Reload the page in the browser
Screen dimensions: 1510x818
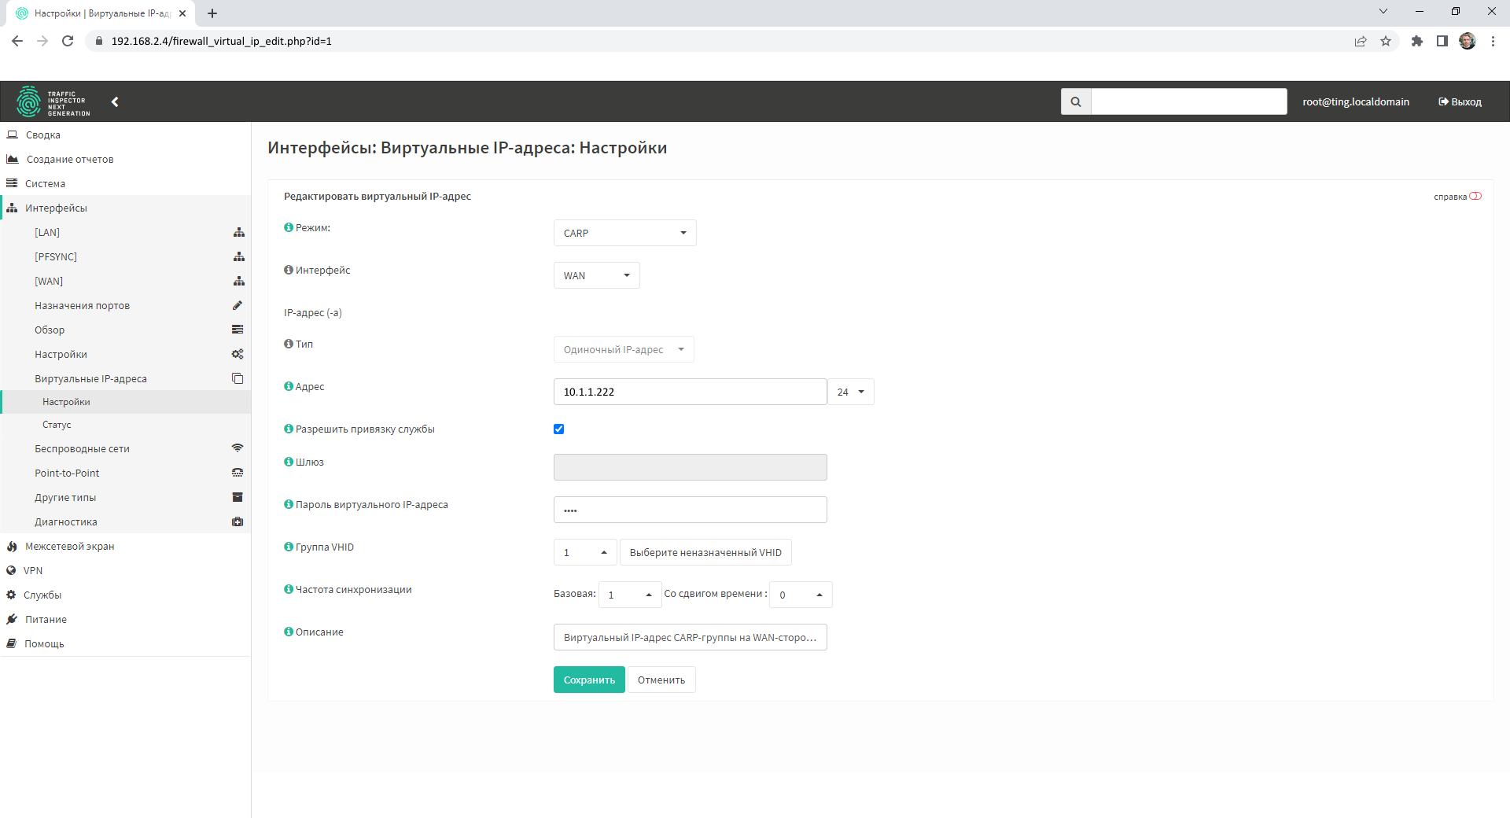(x=68, y=41)
